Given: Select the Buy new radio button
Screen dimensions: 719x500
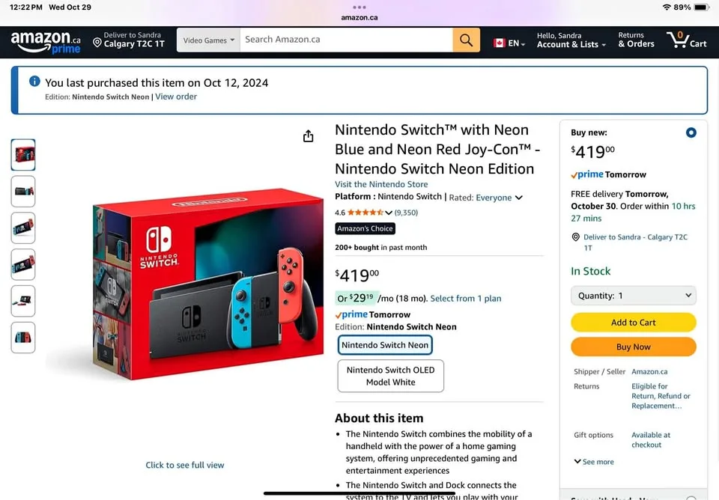Looking at the screenshot, I should click(691, 132).
